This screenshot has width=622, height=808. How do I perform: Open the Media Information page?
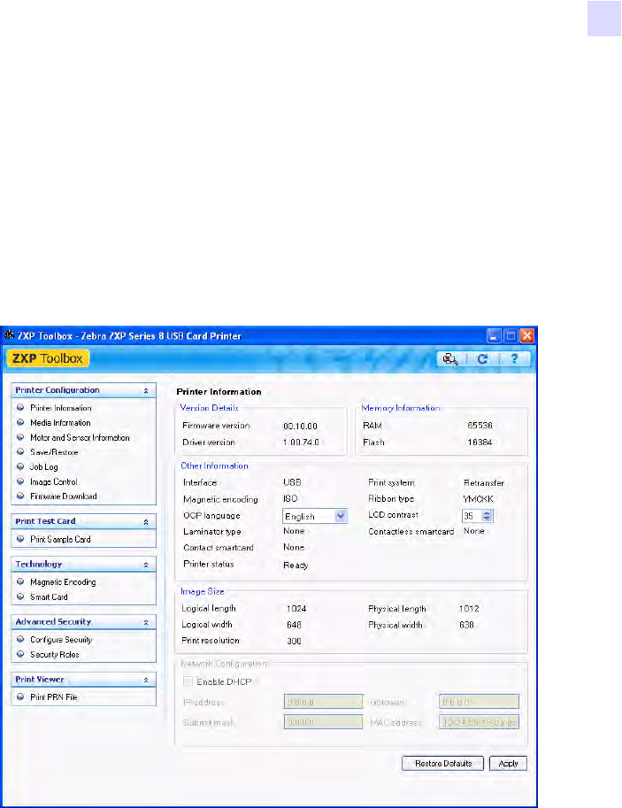(60, 422)
